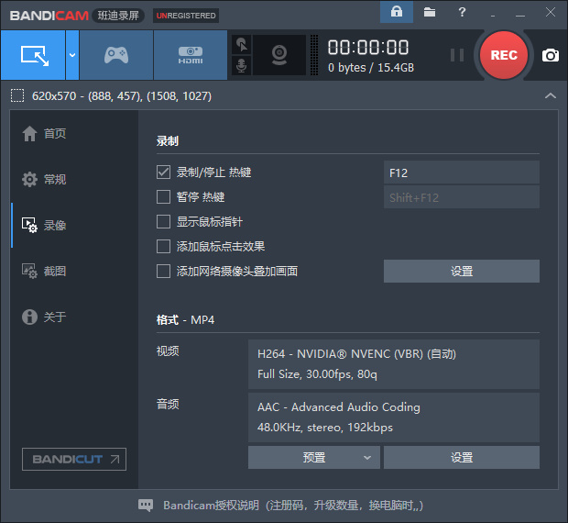The width and height of the screenshot is (568, 523).
Task: Collapse the settings panel chevron
Action: (x=551, y=95)
